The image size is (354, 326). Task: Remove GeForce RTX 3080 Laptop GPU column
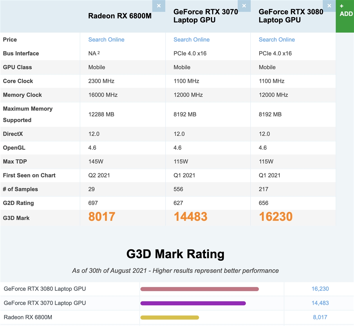pos(329,6)
